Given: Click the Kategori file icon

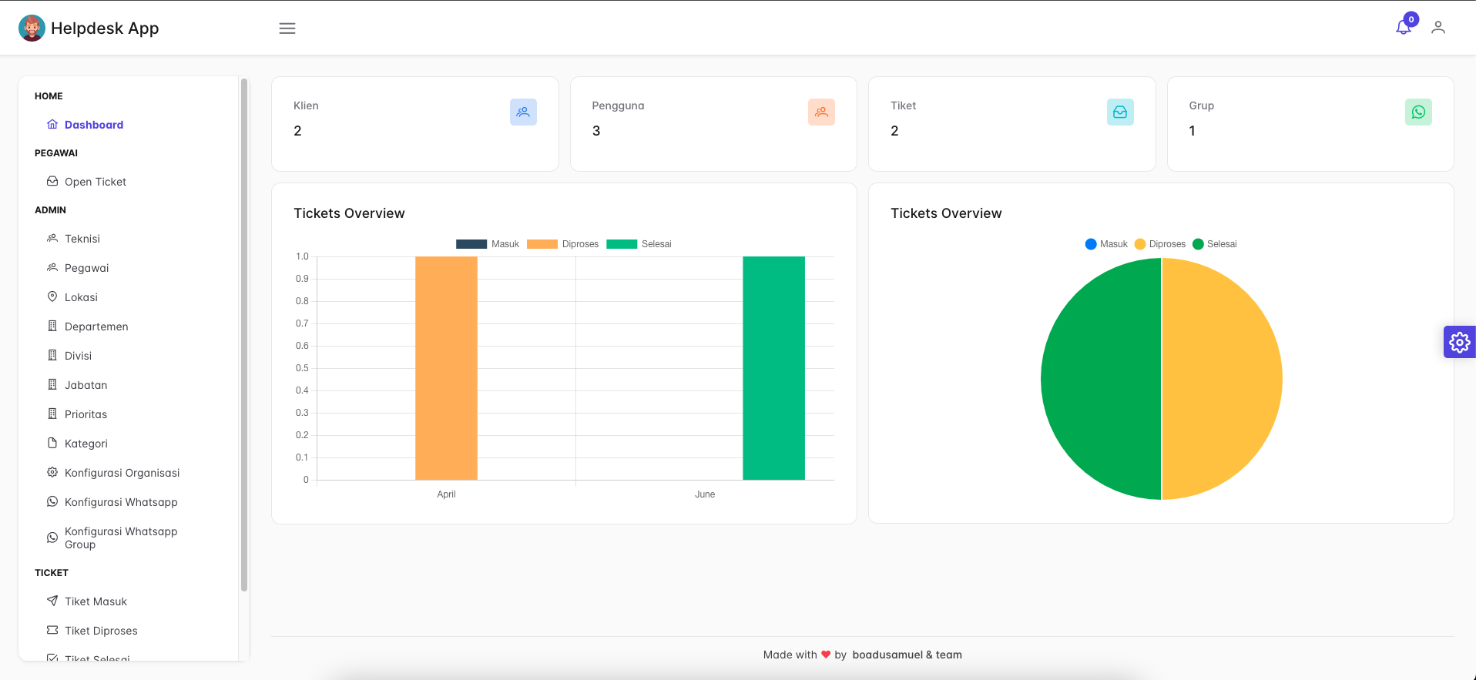Looking at the screenshot, I should click(x=52, y=443).
